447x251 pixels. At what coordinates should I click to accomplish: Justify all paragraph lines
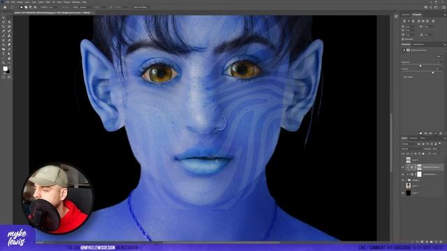pos(433,21)
